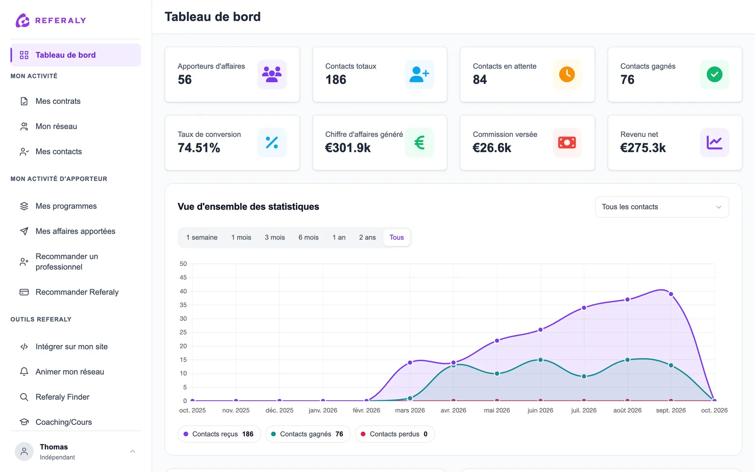The height and width of the screenshot is (472, 755).
Task: Click the 74.51% conversion rate value
Action: coord(199,148)
